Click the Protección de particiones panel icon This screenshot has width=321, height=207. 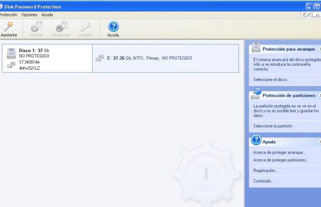pos(256,94)
